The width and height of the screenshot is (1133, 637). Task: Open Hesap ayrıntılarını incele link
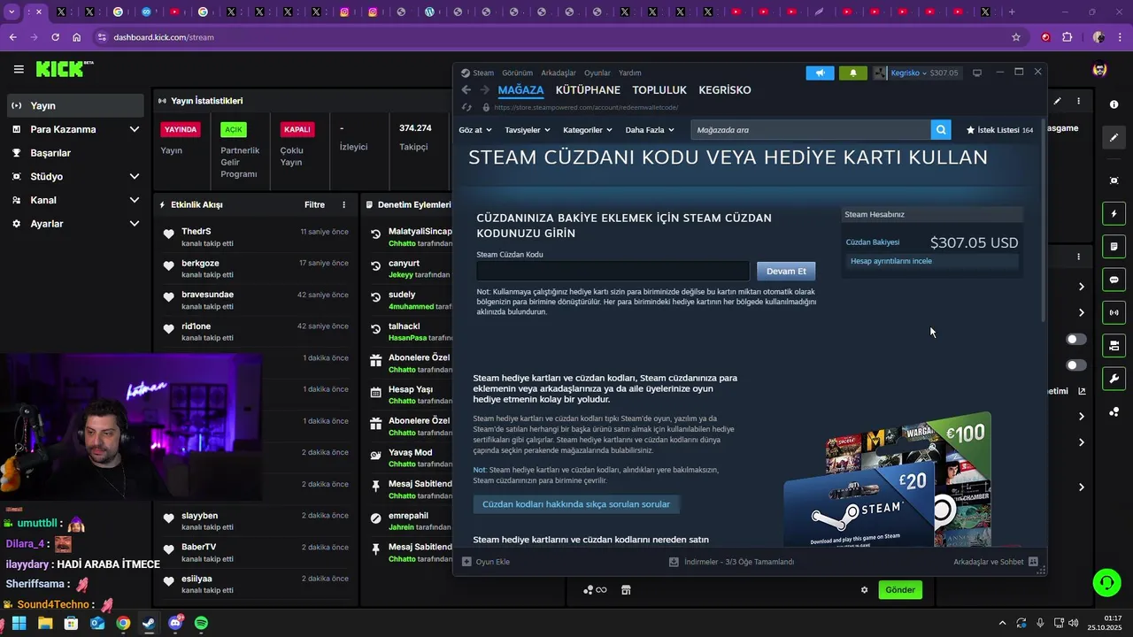[890, 261]
